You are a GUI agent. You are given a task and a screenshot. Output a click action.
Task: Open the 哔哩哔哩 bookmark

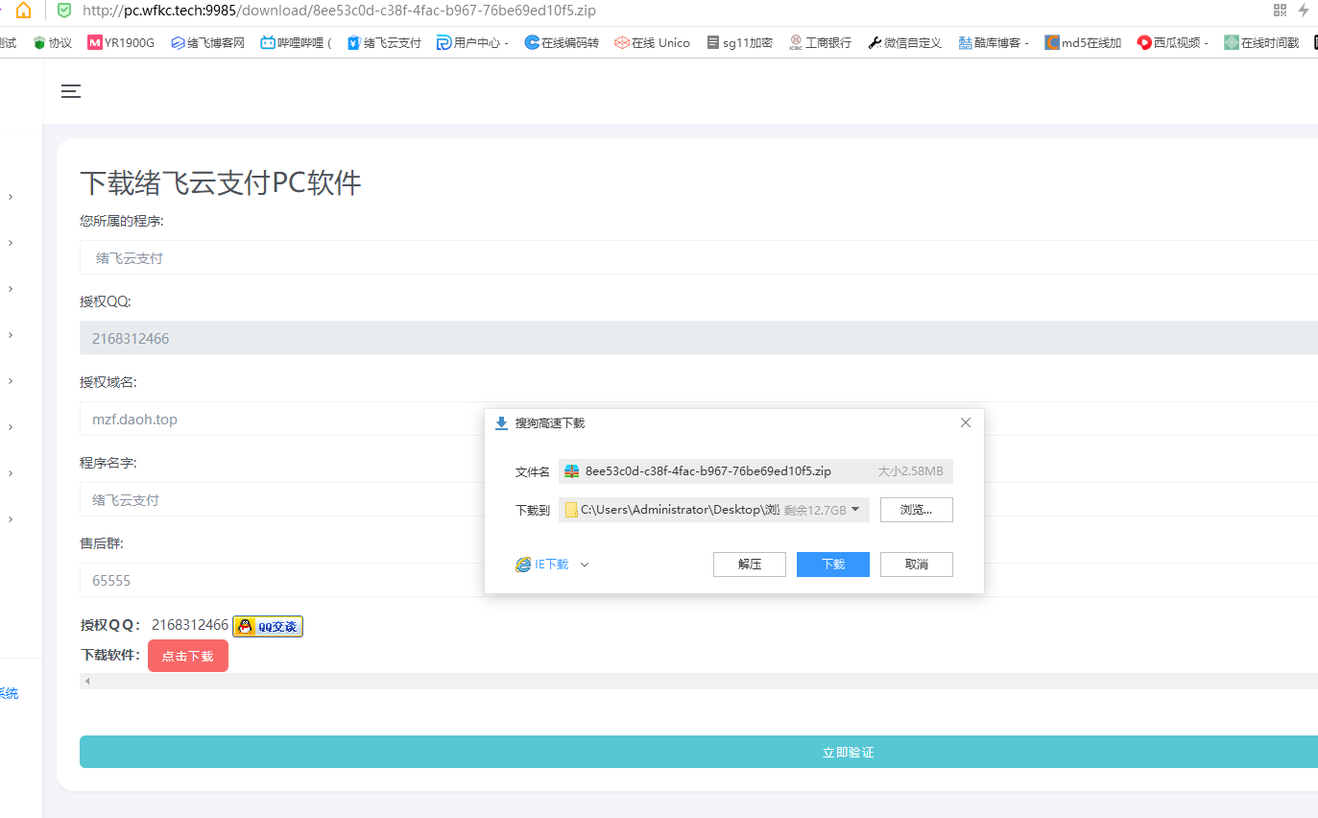coord(297,43)
